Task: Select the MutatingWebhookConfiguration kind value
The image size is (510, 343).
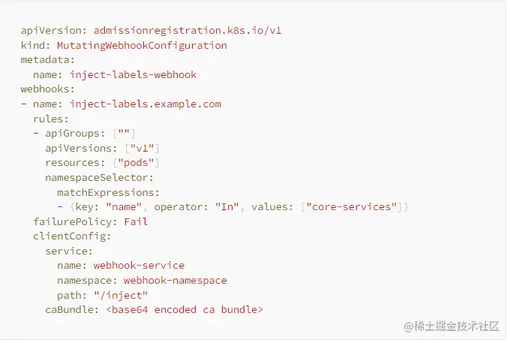Action: click(x=142, y=46)
